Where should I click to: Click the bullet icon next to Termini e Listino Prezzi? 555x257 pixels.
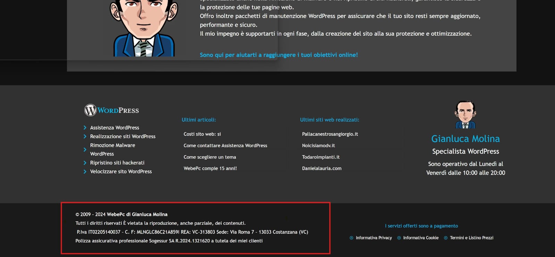pyautogui.click(x=446, y=238)
